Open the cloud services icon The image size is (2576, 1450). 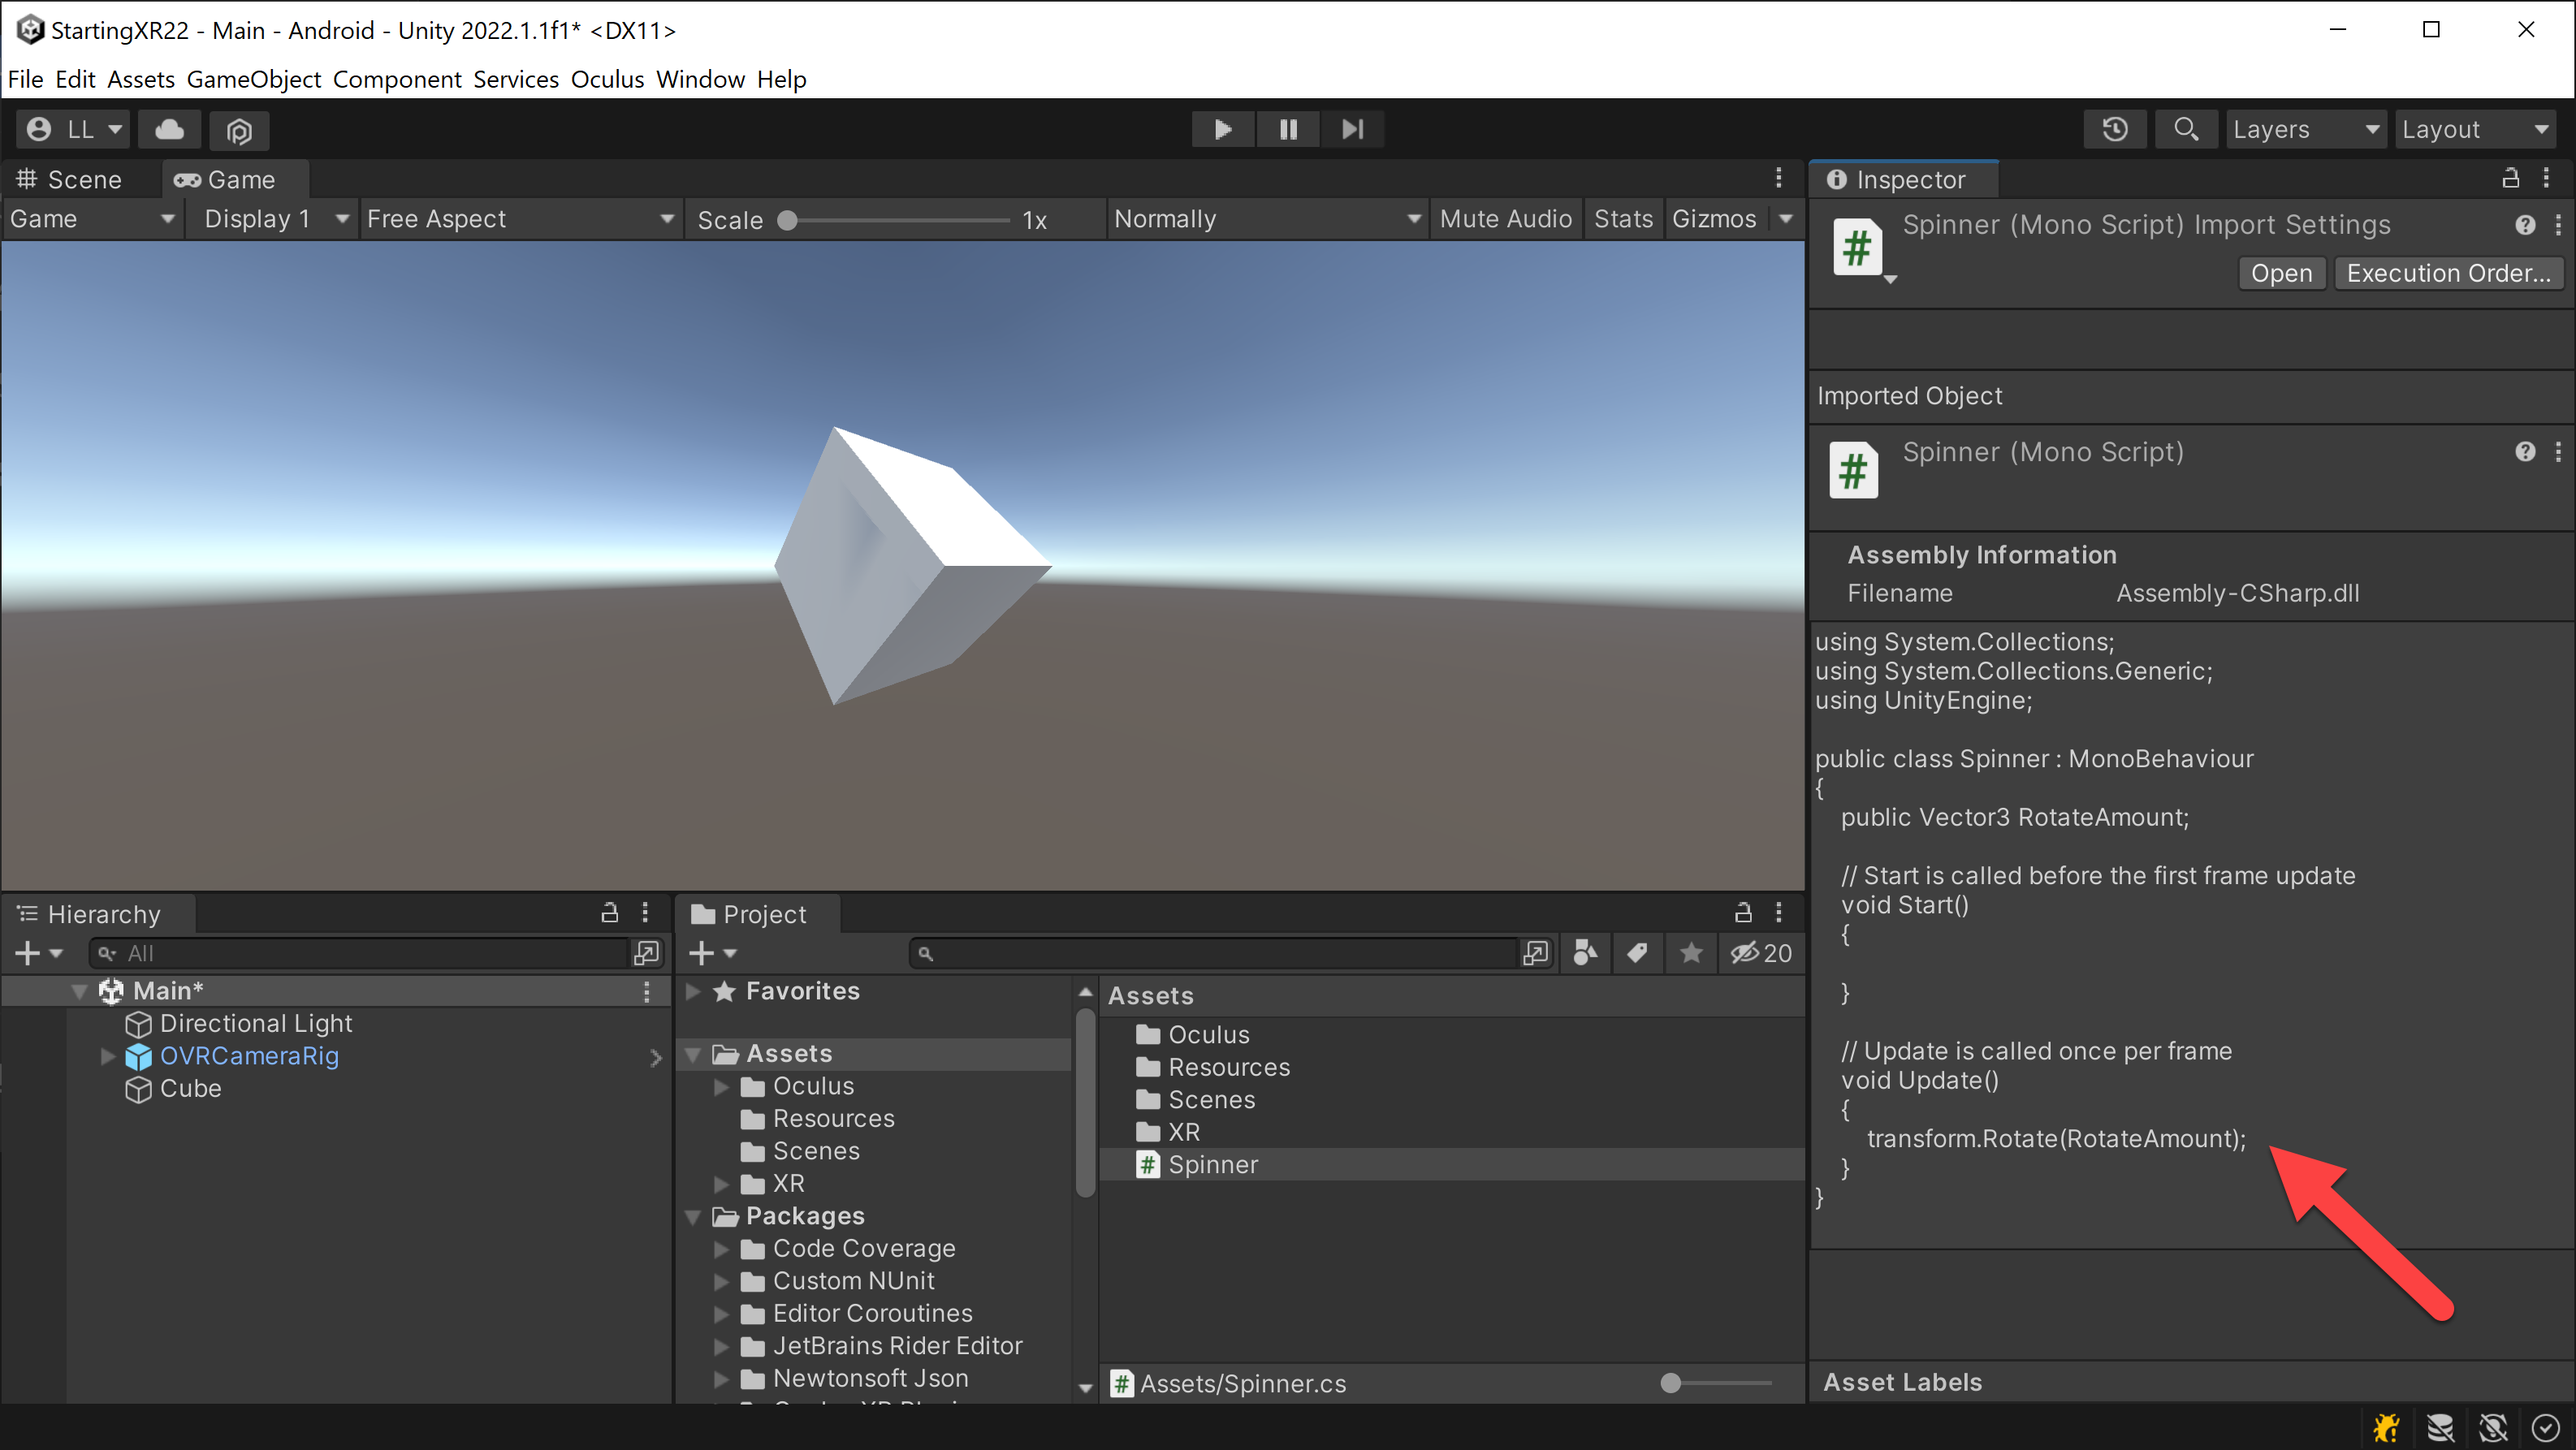(170, 129)
